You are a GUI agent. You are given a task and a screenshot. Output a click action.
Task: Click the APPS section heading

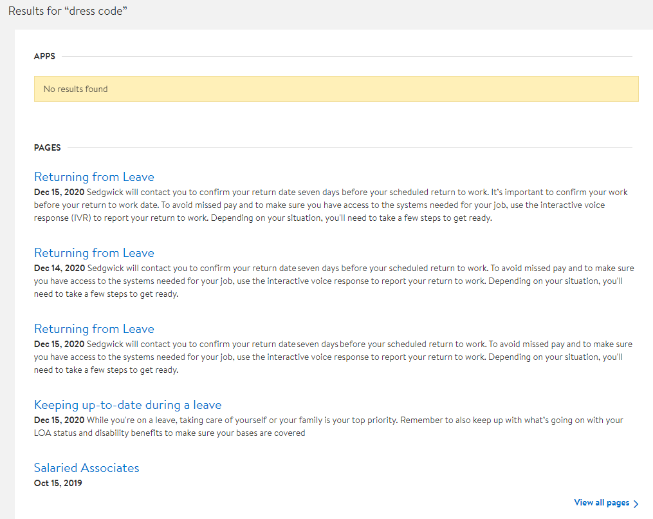pos(44,56)
